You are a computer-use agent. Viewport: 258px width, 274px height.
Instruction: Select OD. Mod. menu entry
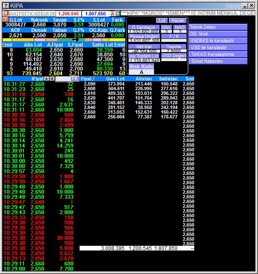point(218,34)
